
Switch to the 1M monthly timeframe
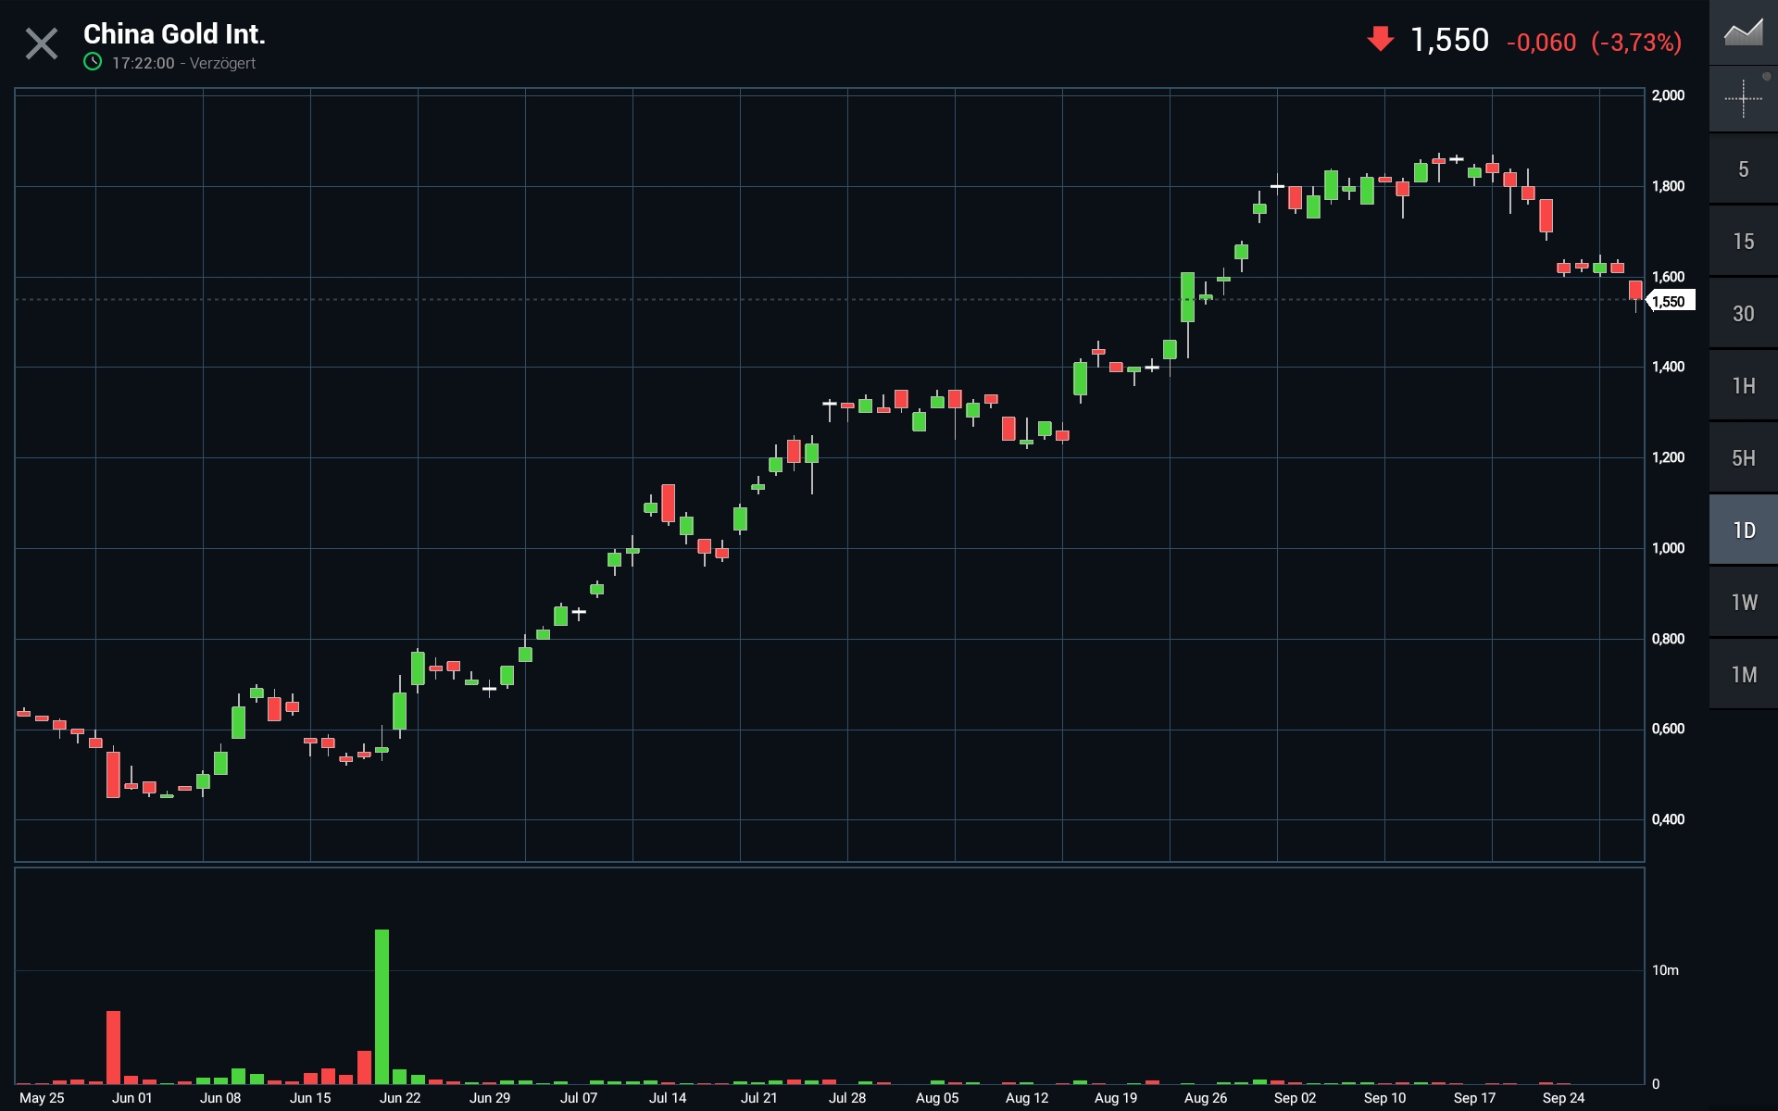[x=1743, y=675]
